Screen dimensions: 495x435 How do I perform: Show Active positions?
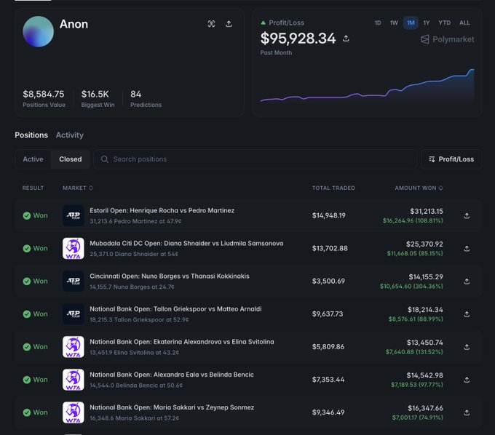(33, 159)
